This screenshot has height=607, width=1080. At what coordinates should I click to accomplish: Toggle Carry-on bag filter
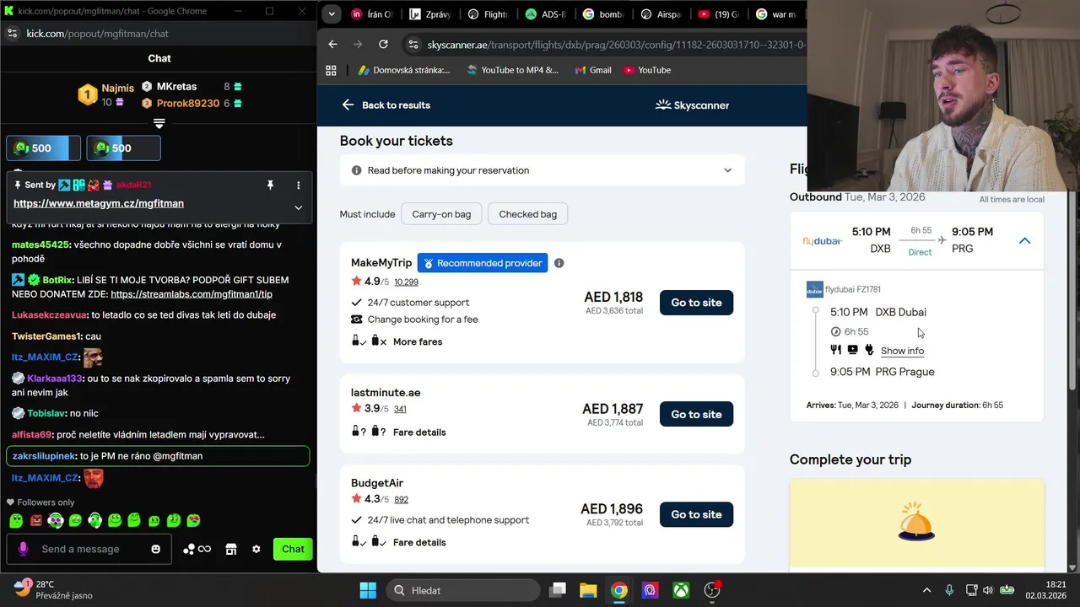[441, 214]
